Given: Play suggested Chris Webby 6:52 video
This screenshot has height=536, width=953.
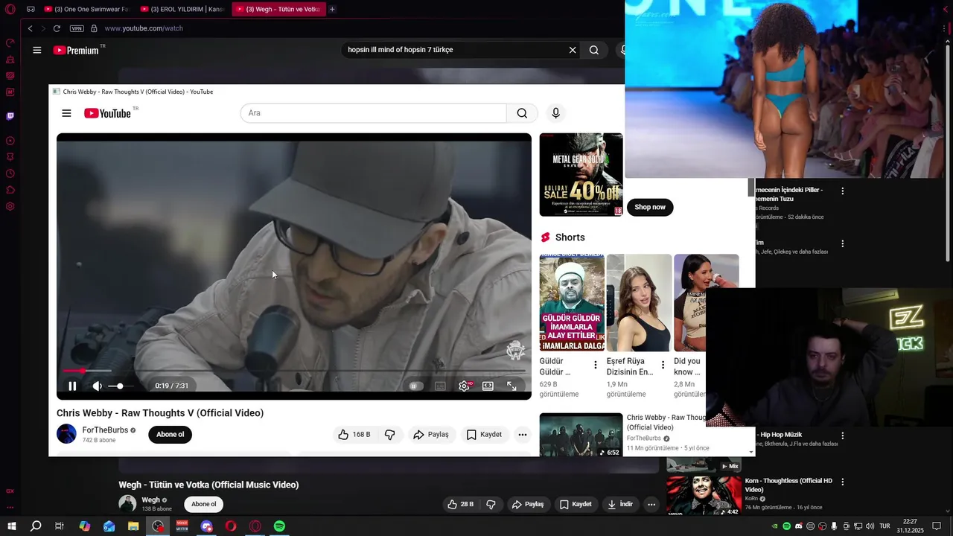Looking at the screenshot, I should 581,435.
